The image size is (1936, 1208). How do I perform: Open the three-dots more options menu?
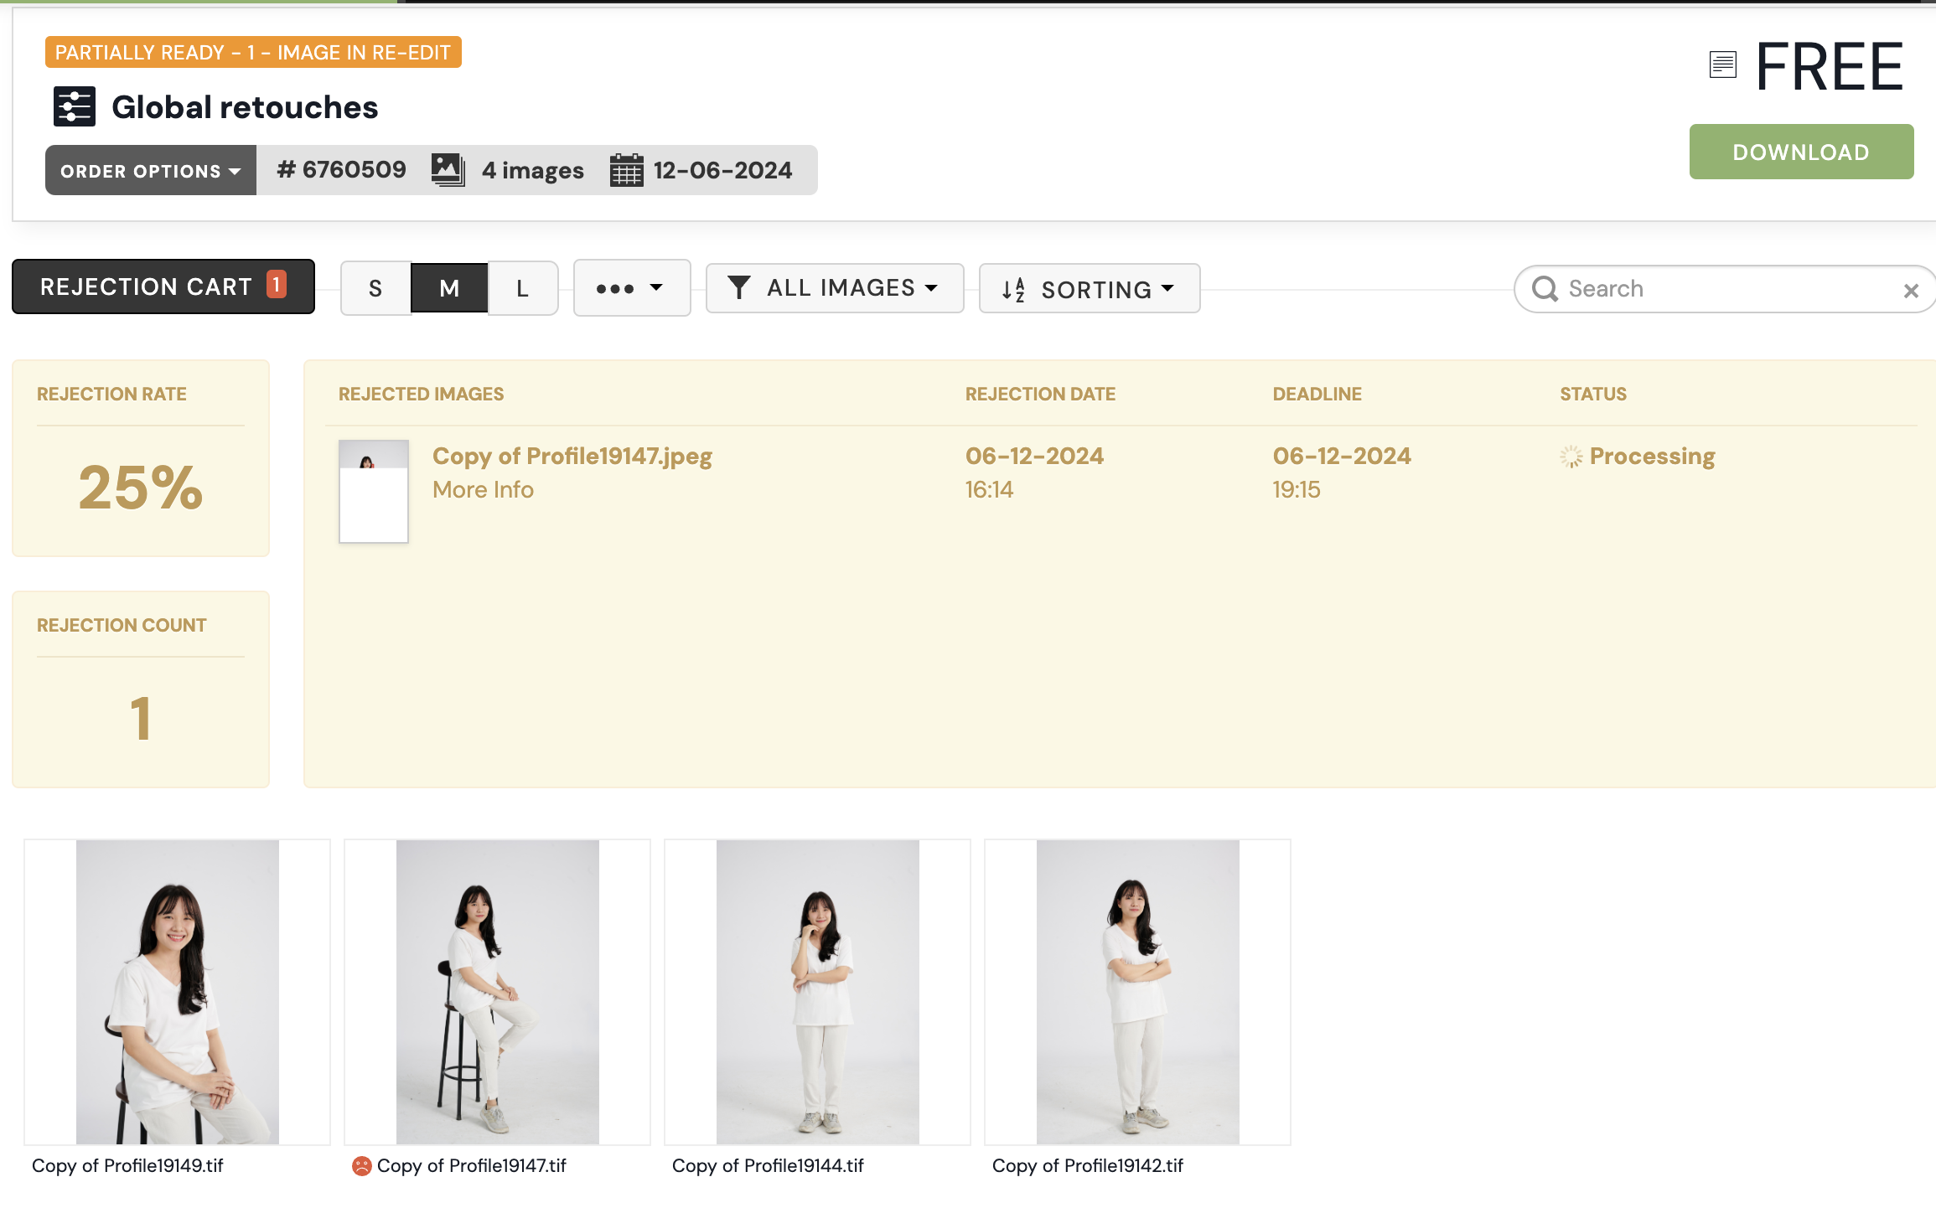[x=631, y=288]
